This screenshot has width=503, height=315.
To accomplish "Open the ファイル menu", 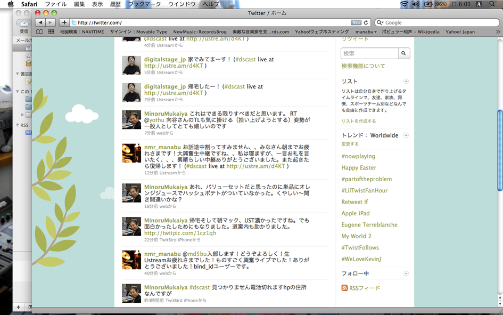I will pos(55,4).
